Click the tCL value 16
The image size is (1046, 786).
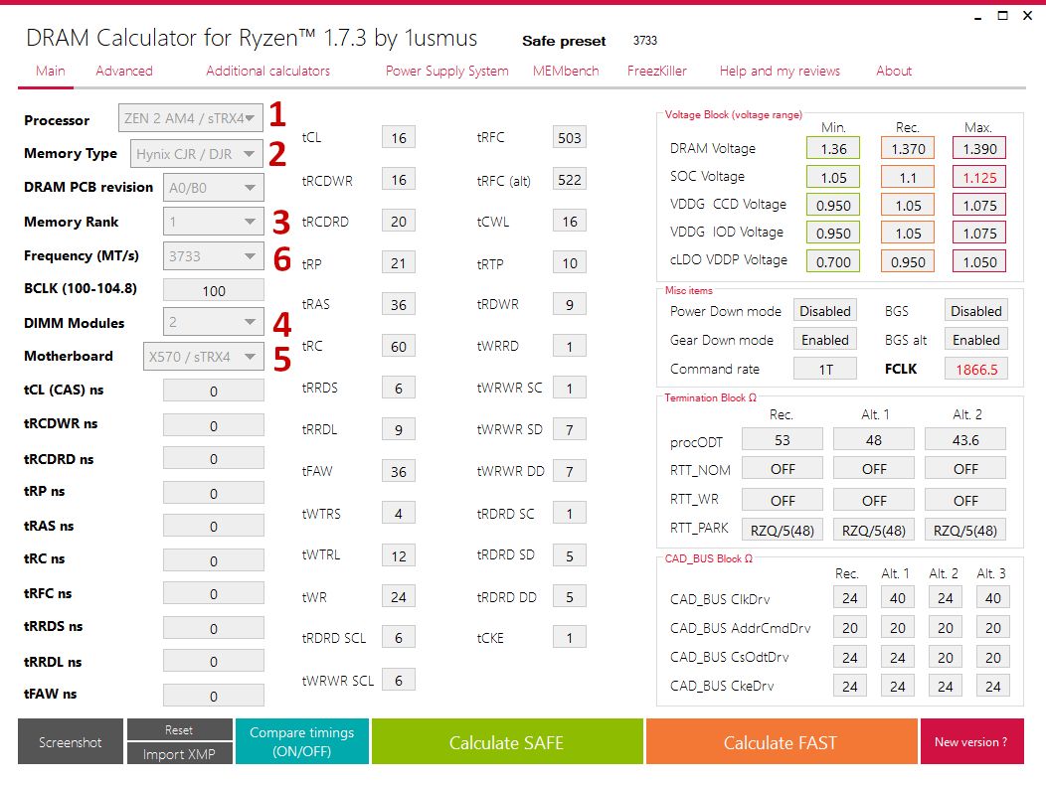coord(399,137)
